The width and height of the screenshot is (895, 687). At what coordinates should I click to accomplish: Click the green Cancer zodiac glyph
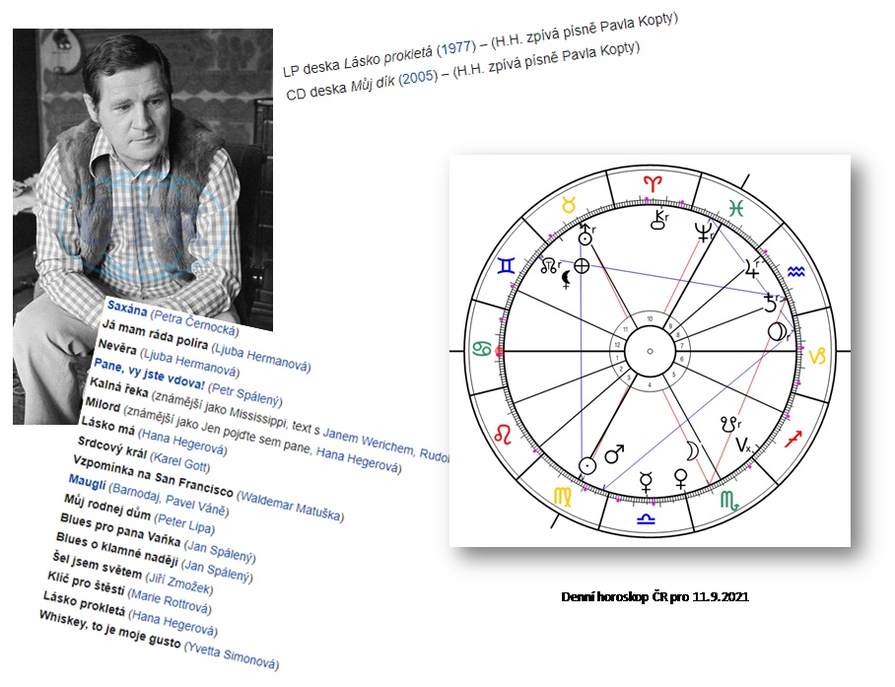[483, 350]
